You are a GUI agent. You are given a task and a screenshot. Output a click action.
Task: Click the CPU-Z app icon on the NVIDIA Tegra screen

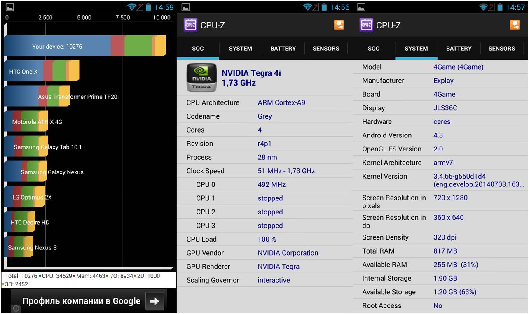pos(190,25)
